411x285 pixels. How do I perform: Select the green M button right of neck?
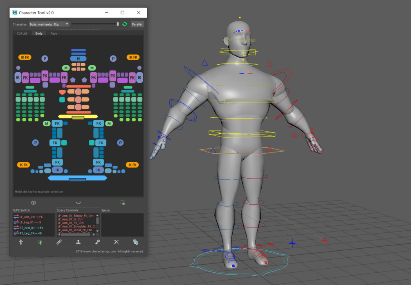92,68
